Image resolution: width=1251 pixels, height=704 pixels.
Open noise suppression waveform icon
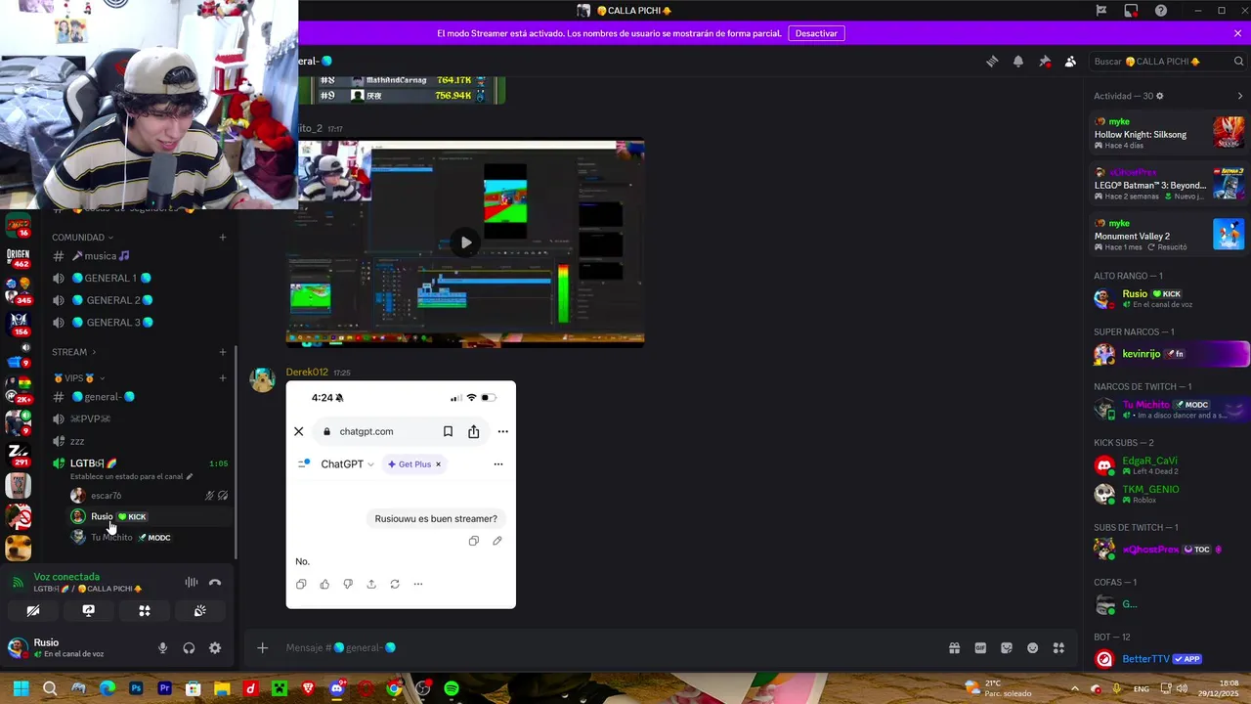click(x=192, y=583)
